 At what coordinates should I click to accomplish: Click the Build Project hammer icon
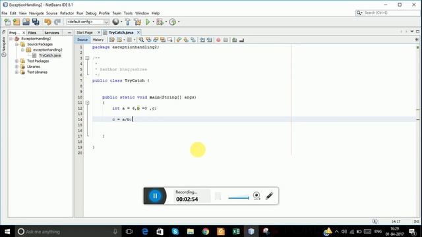pyautogui.click(x=127, y=22)
